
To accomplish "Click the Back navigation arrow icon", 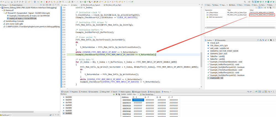I will (122, 2).
